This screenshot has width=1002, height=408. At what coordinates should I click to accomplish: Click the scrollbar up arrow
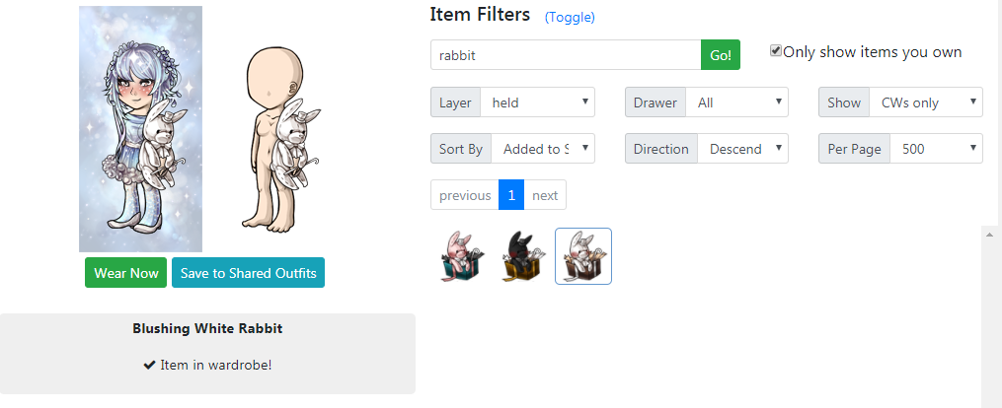point(990,234)
